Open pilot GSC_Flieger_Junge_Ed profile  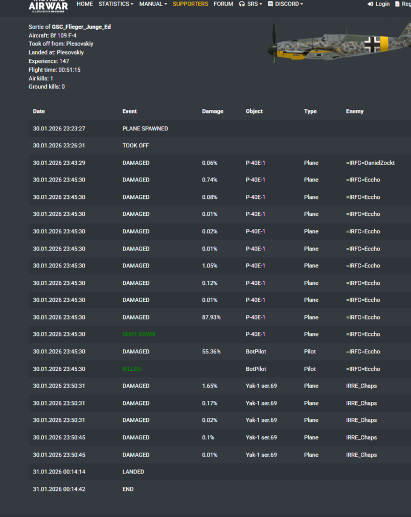81,27
